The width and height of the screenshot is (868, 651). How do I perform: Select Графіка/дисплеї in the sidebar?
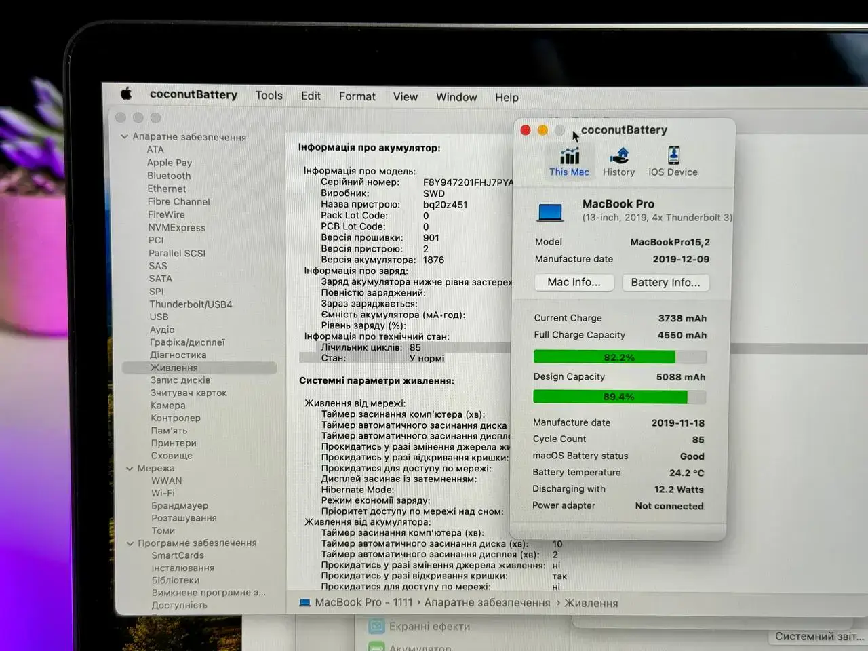187,342
